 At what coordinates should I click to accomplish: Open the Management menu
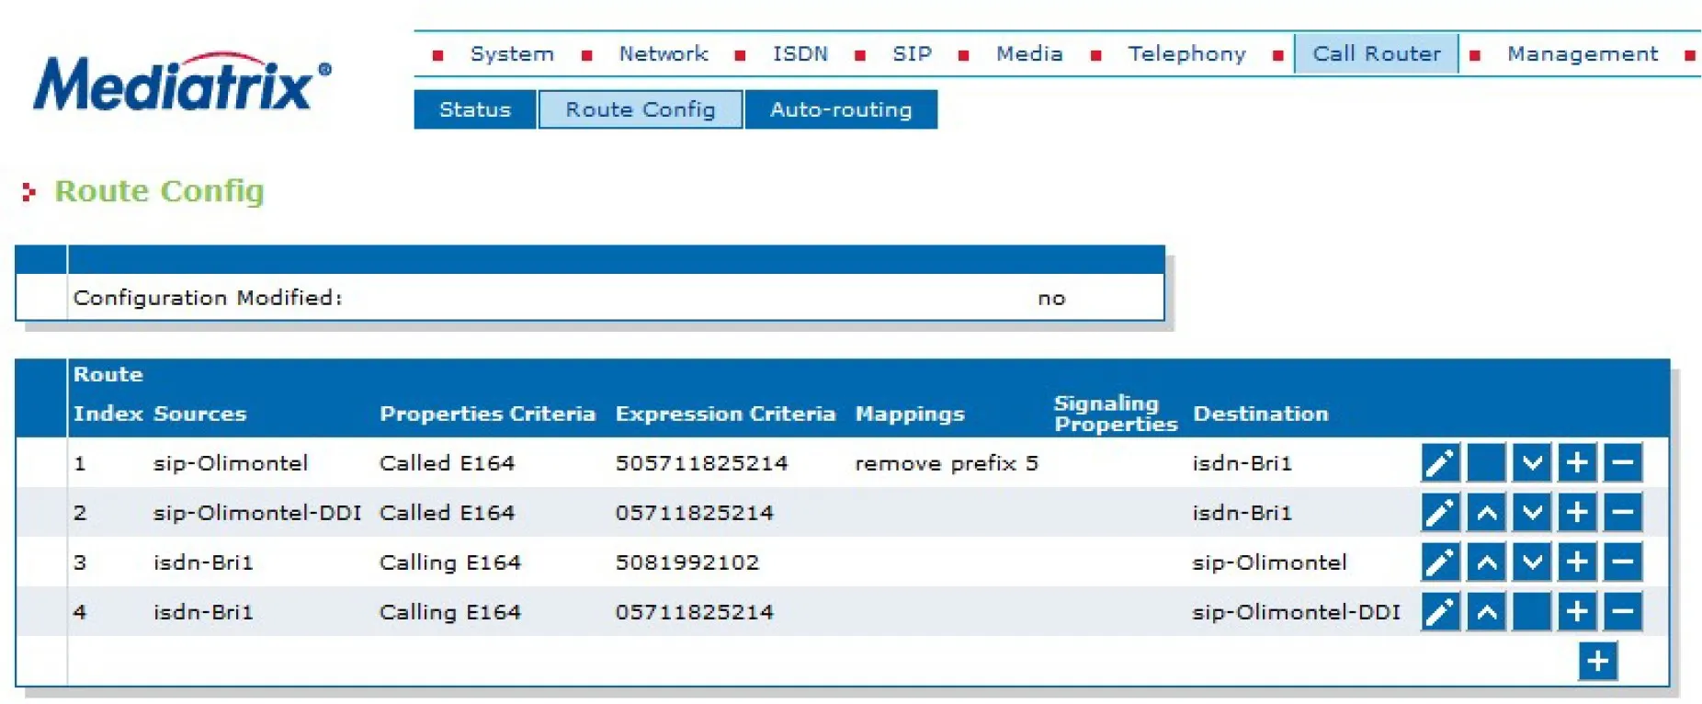(1582, 54)
